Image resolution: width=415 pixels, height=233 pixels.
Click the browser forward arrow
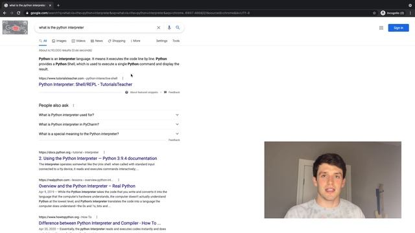coord(12,13)
